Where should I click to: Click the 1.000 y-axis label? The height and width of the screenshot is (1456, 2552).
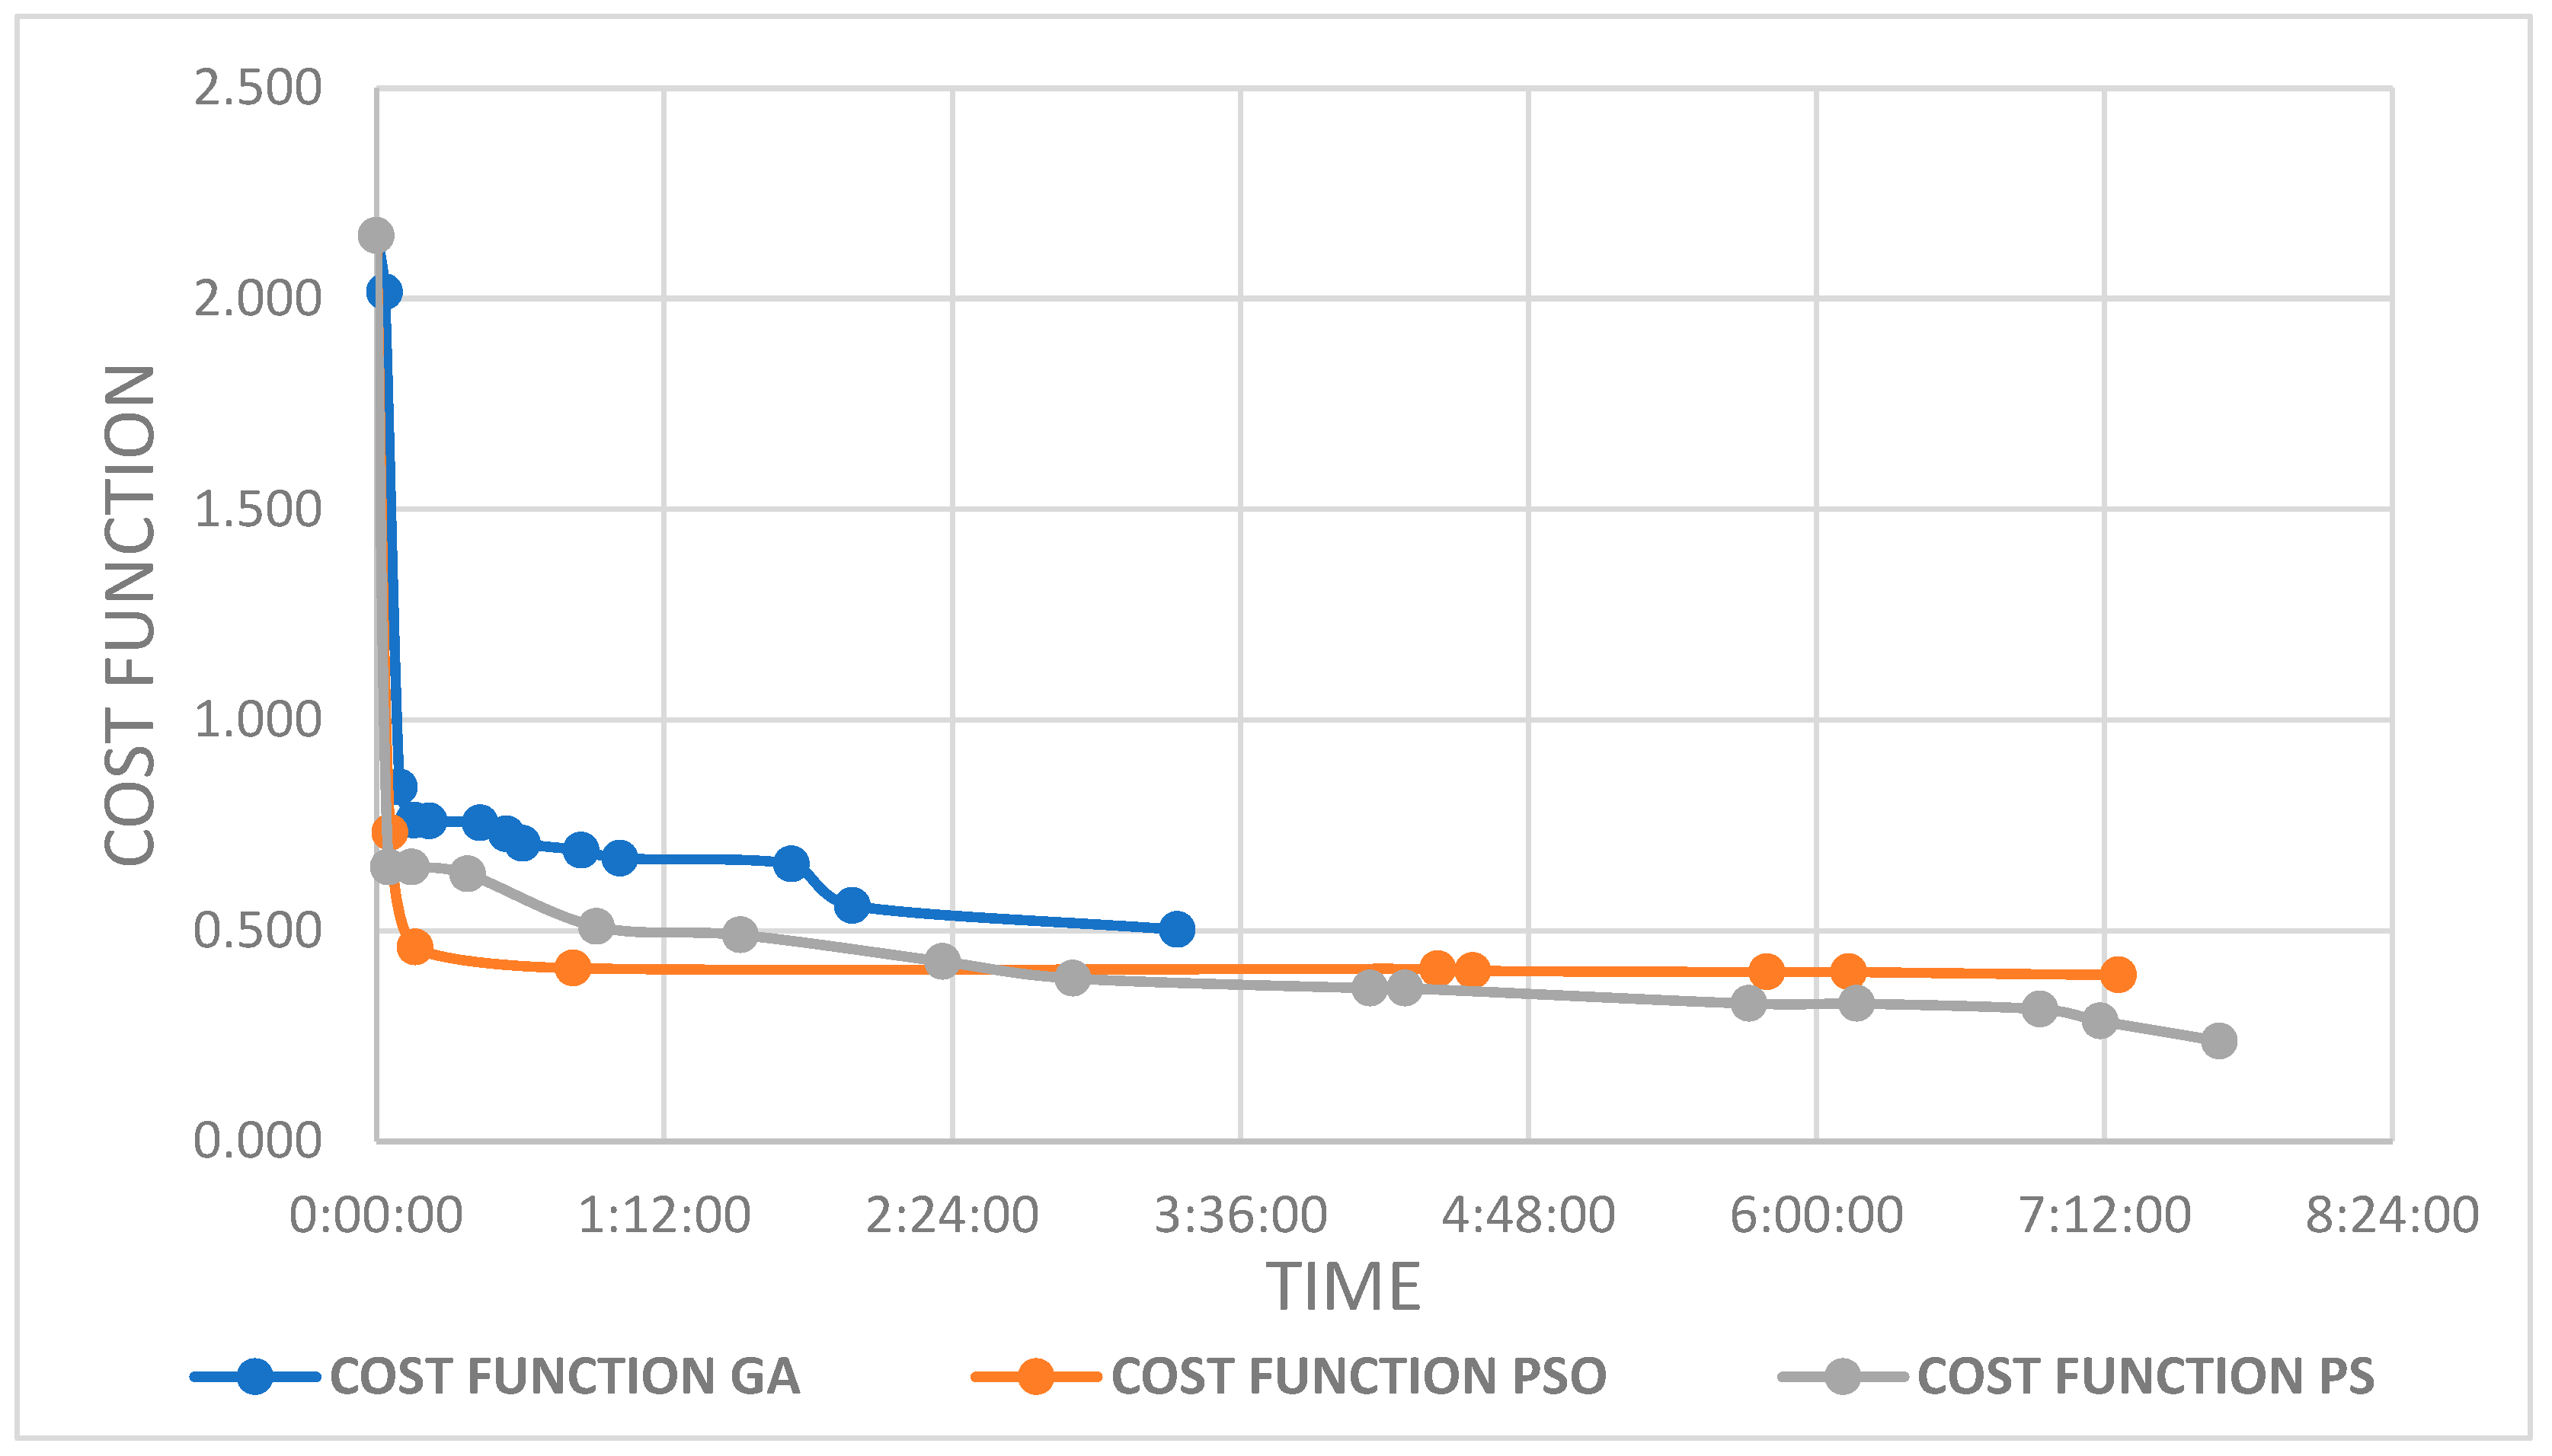(x=257, y=719)
